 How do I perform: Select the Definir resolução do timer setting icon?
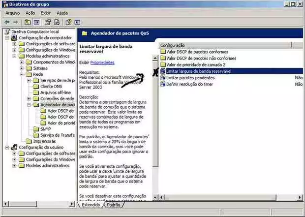click(x=163, y=84)
